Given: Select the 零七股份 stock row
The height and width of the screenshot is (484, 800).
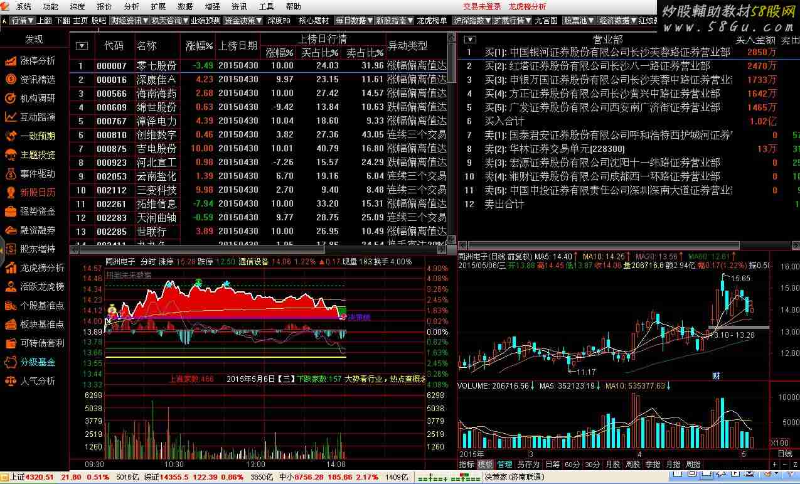Looking at the screenshot, I should [x=259, y=65].
